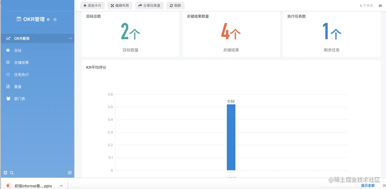Click the 添加卡片 button
Screen dimensions: 386x189
click(x=92, y=5)
